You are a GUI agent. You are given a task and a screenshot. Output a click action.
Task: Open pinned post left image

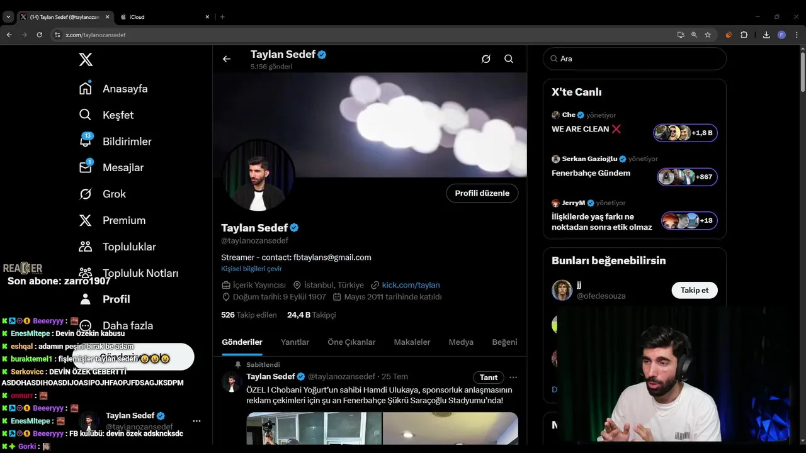point(314,428)
